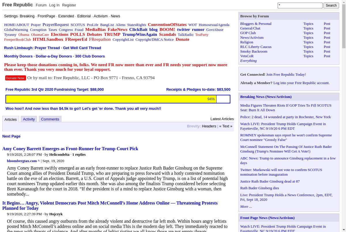
Task: Open Twitter: Murkowski will not vote story
Action: 281,172
